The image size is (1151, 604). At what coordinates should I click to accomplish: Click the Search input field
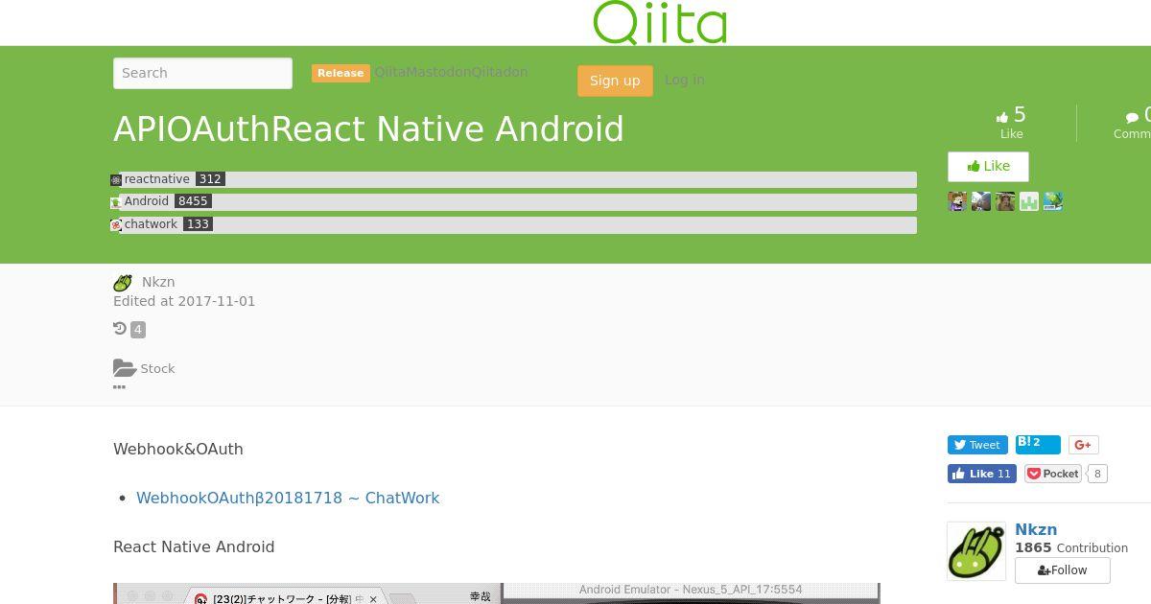click(x=202, y=73)
